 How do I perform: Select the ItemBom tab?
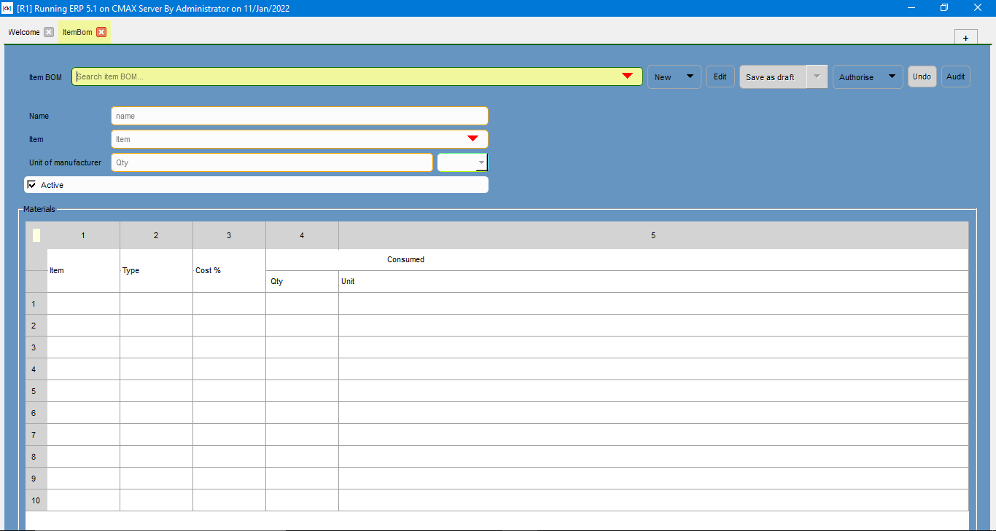pyautogui.click(x=77, y=32)
